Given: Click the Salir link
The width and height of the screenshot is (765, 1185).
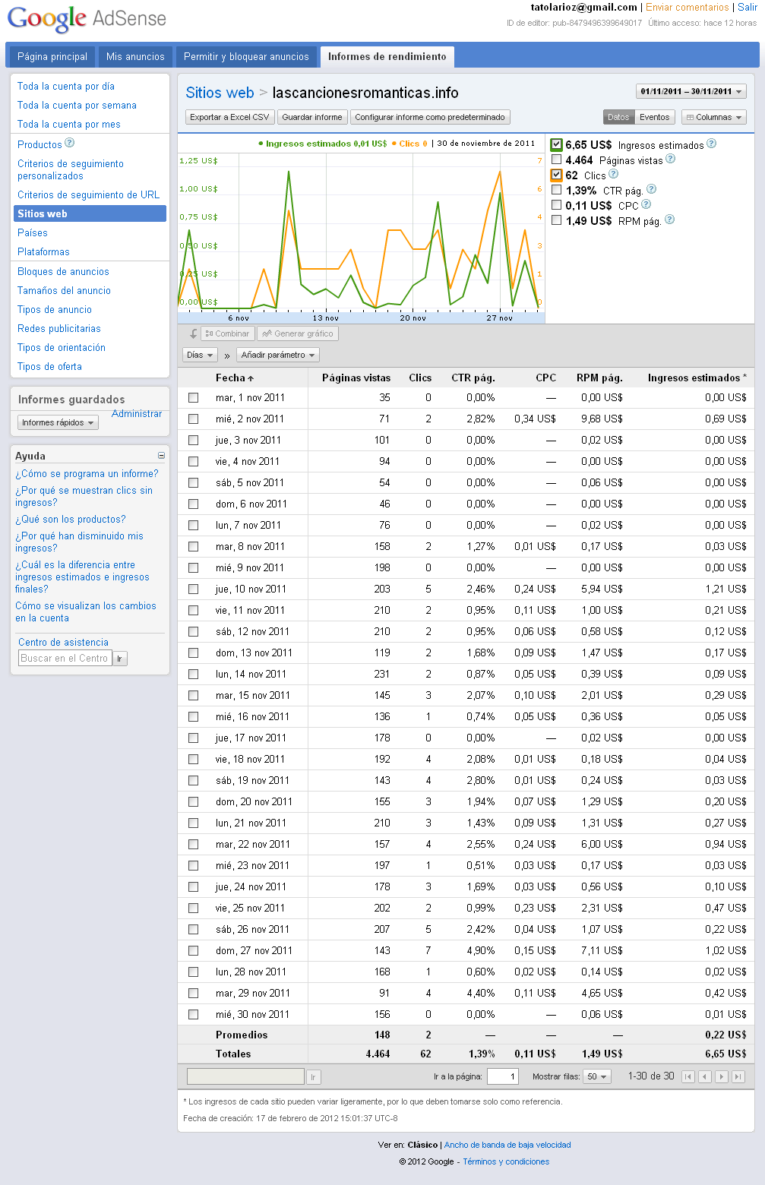Looking at the screenshot, I should tap(748, 7).
